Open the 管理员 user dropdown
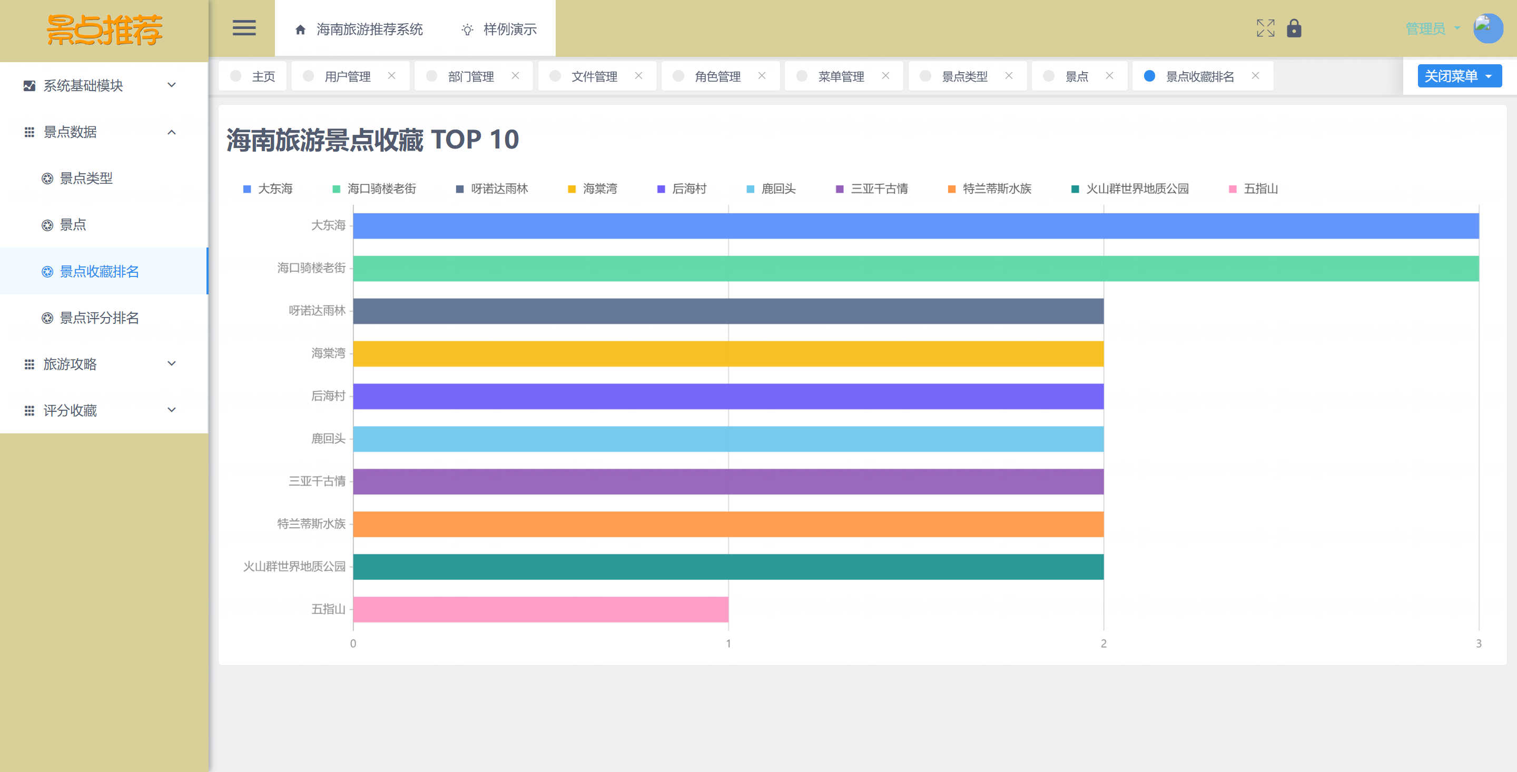 pyautogui.click(x=1432, y=28)
